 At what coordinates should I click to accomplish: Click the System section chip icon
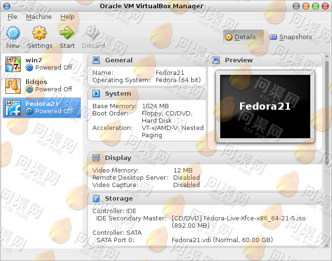[96, 93]
